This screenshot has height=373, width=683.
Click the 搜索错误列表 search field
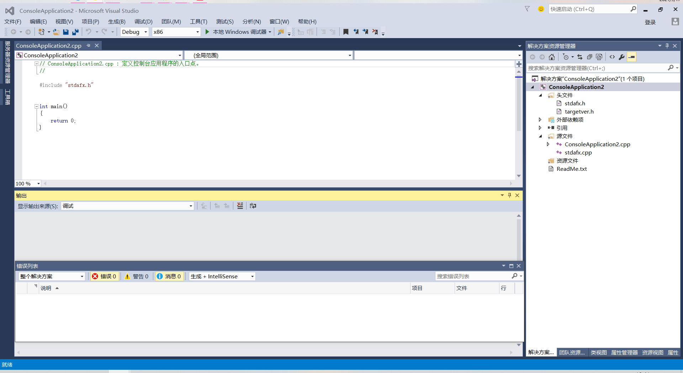click(x=473, y=276)
